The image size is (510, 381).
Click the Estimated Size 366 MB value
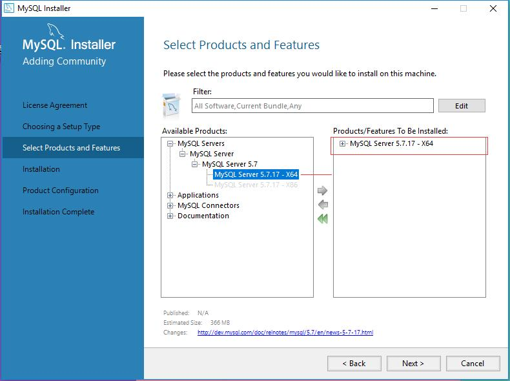tap(220, 323)
